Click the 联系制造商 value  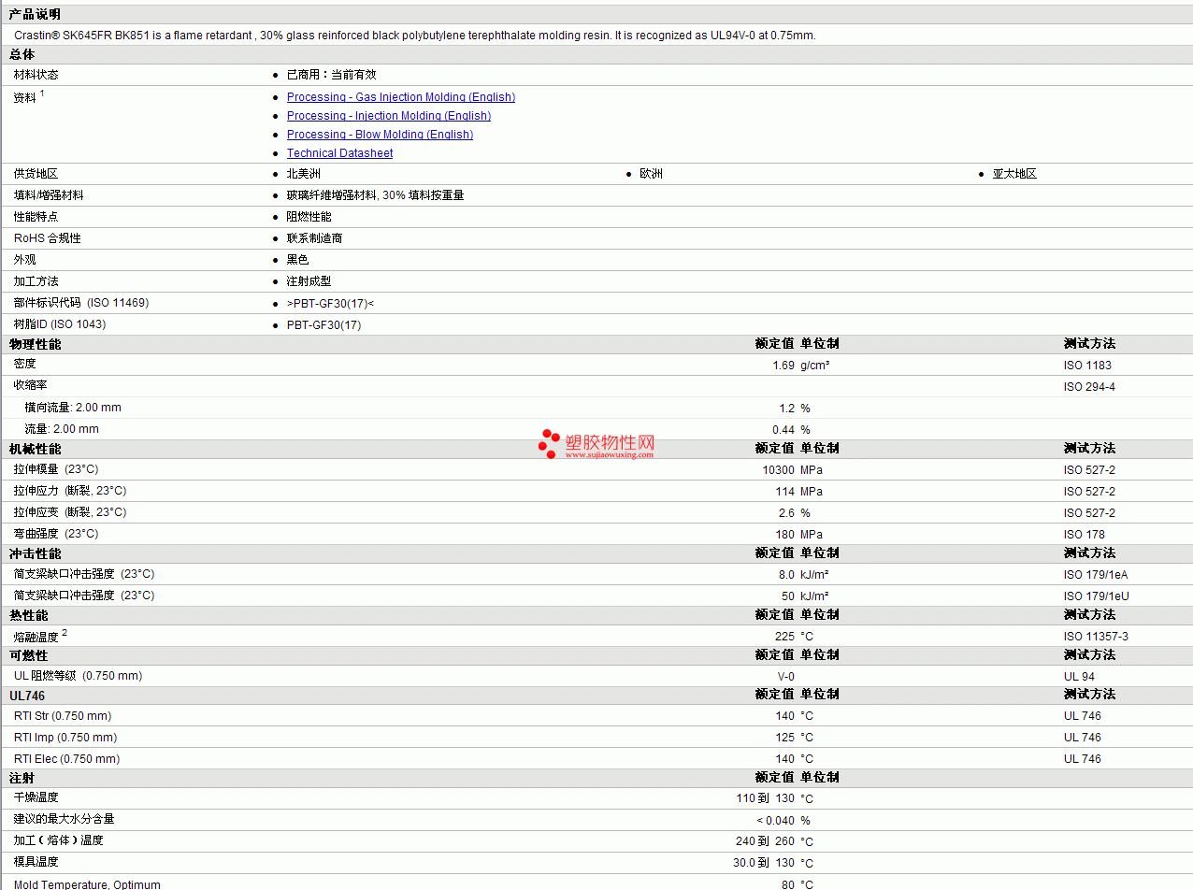[x=314, y=238]
